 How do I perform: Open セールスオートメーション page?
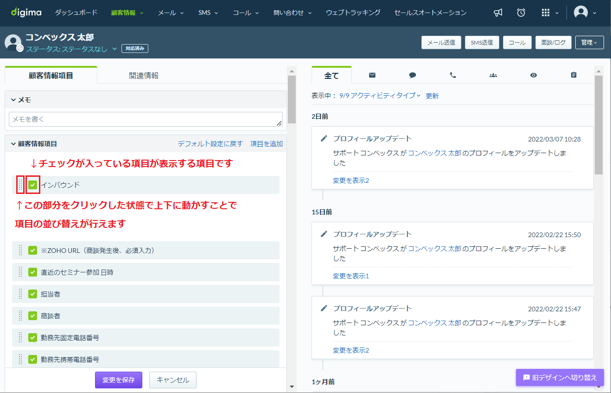(430, 13)
